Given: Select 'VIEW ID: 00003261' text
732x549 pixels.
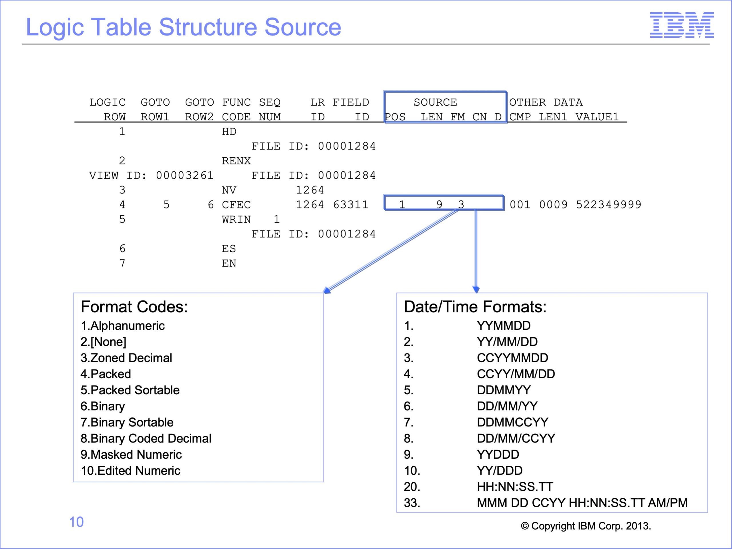Looking at the screenshot, I should tap(151, 175).
